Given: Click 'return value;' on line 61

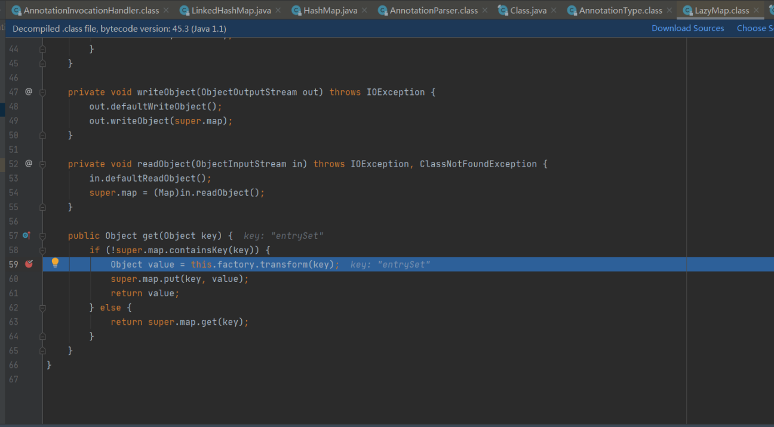Looking at the screenshot, I should pyautogui.click(x=145, y=293).
